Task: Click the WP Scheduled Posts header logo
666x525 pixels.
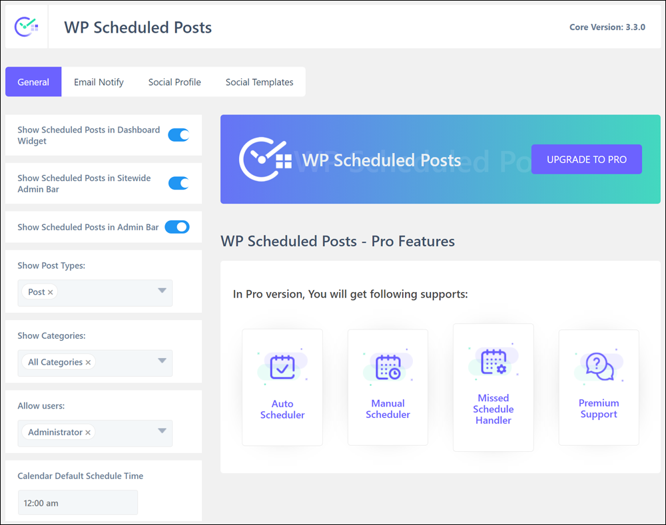Action: tap(27, 27)
